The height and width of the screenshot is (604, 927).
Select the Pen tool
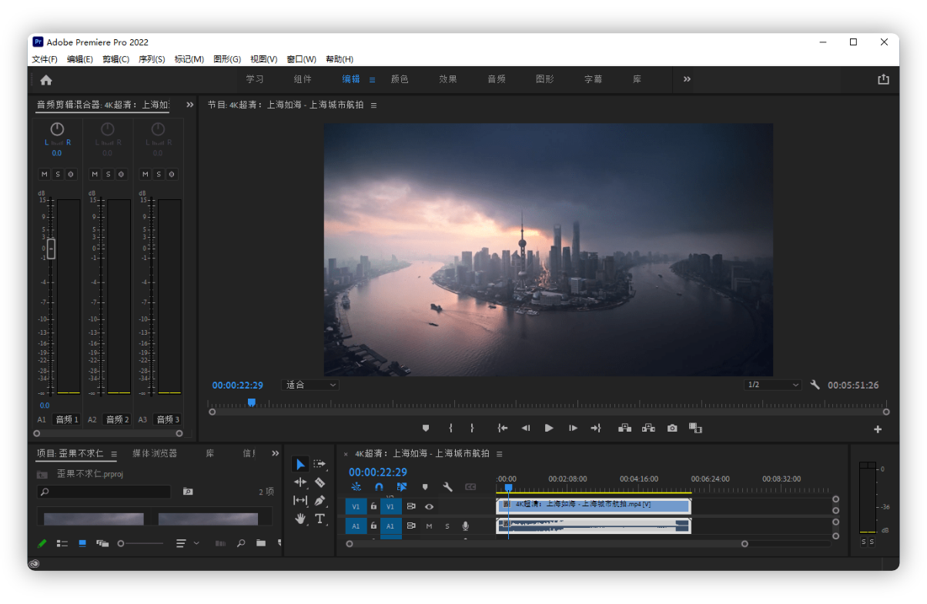pos(320,500)
